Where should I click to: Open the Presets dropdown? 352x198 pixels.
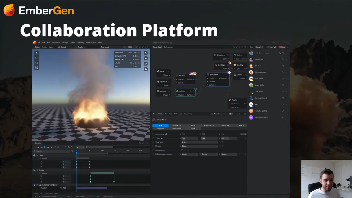click(219, 114)
